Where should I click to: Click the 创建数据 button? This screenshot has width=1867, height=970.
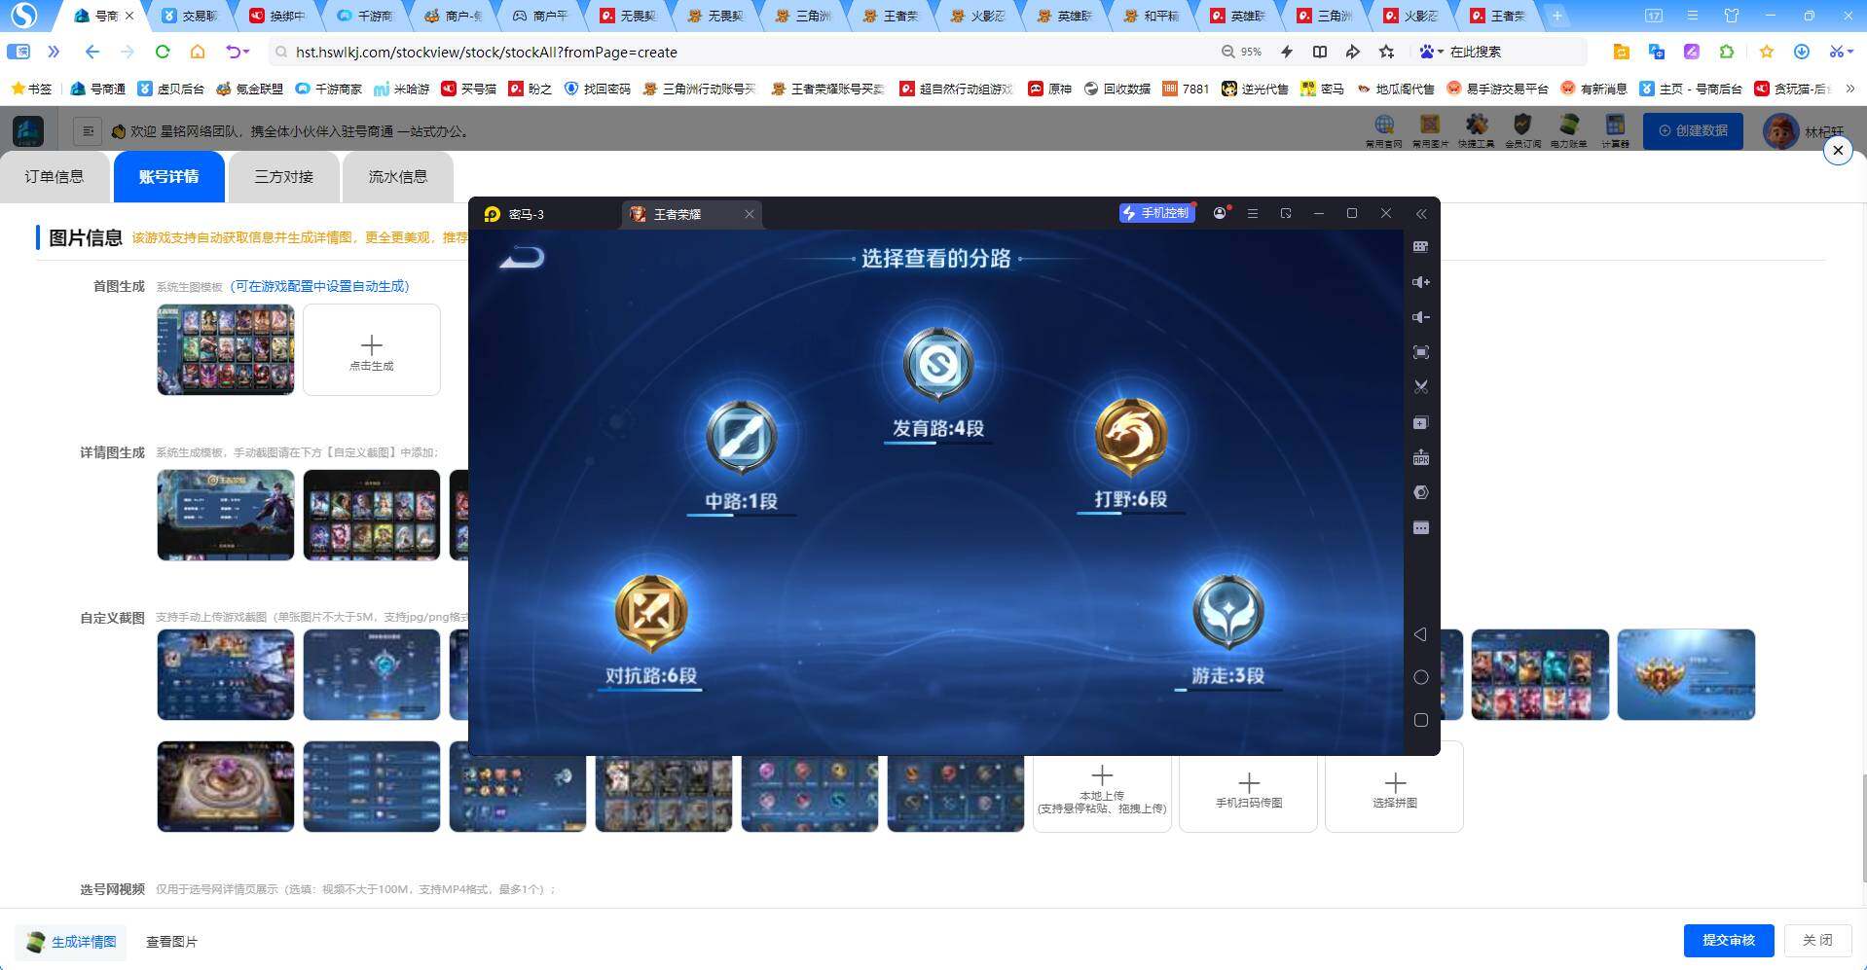[x=1694, y=130]
